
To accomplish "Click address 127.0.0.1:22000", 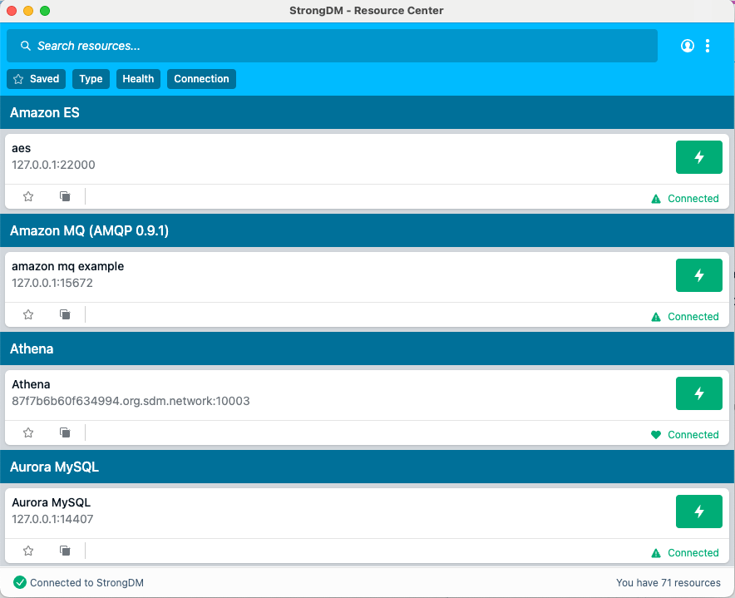I will pos(53,166).
